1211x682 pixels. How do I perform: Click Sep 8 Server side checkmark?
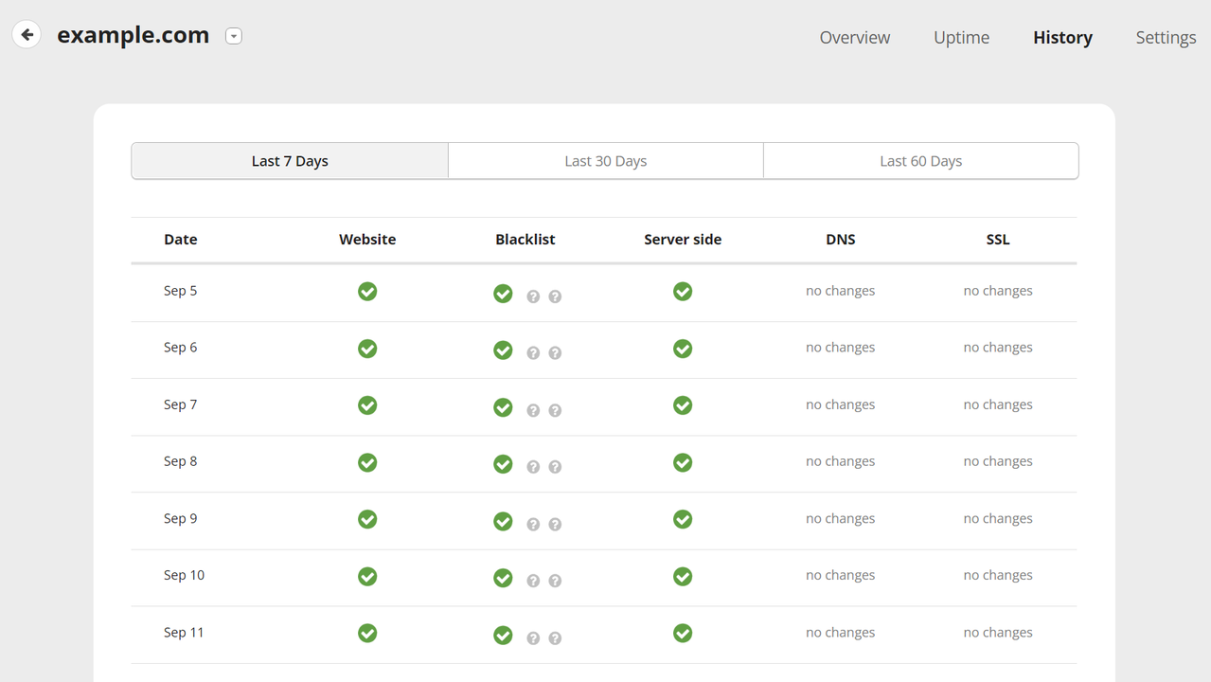(x=683, y=462)
